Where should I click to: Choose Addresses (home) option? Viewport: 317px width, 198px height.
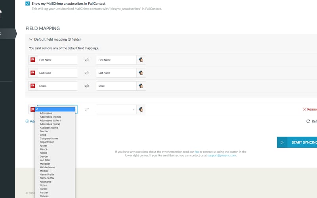[50, 117]
